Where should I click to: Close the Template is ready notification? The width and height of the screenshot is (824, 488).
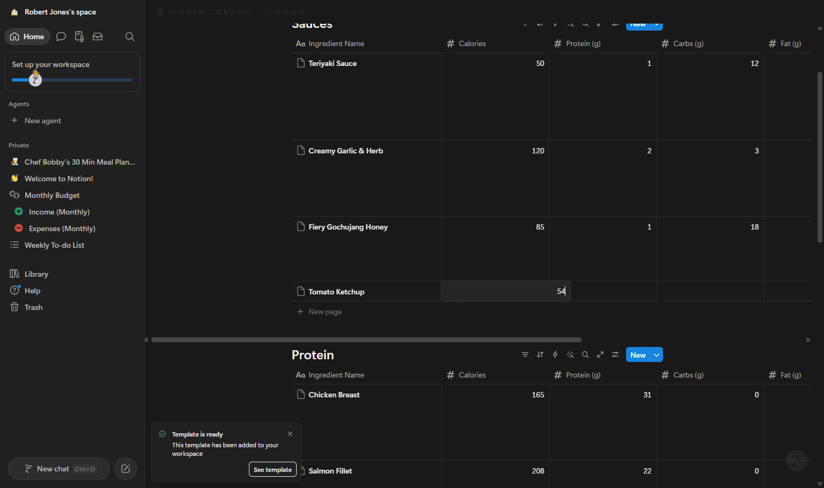(290, 434)
